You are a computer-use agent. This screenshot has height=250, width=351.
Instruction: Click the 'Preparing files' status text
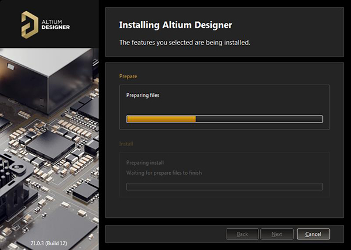(x=143, y=95)
